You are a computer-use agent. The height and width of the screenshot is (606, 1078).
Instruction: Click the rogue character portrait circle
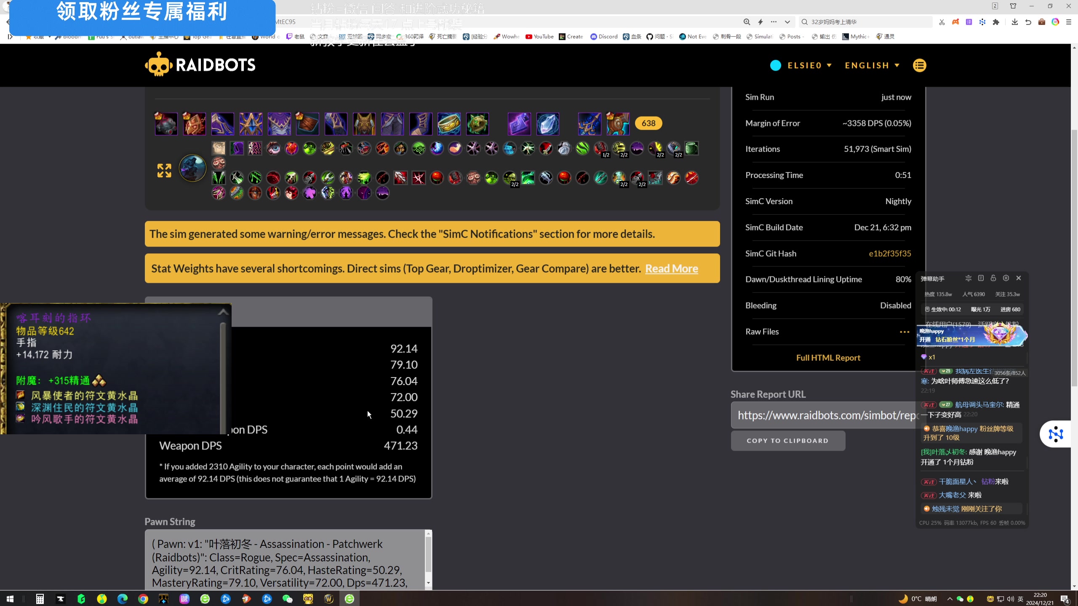click(192, 168)
